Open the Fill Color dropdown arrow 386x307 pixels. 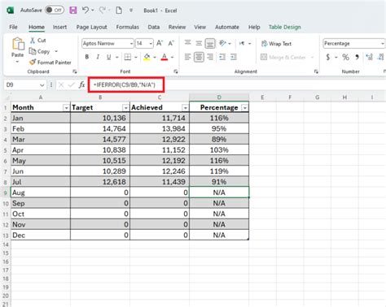tap(155, 57)
